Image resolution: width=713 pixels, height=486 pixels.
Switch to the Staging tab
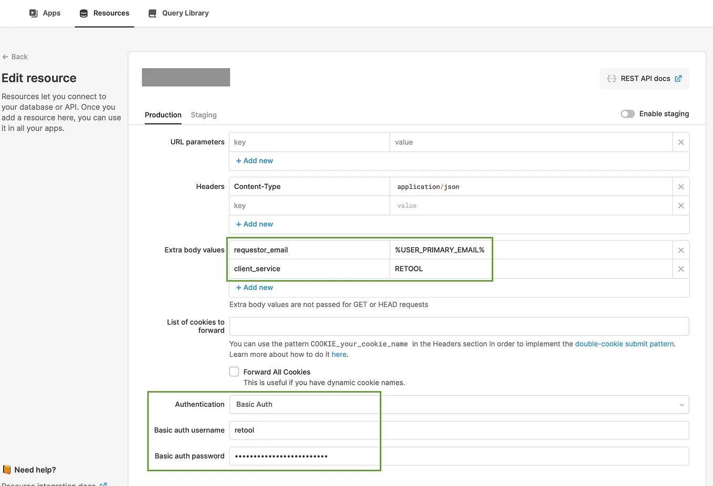coord(204,115)
